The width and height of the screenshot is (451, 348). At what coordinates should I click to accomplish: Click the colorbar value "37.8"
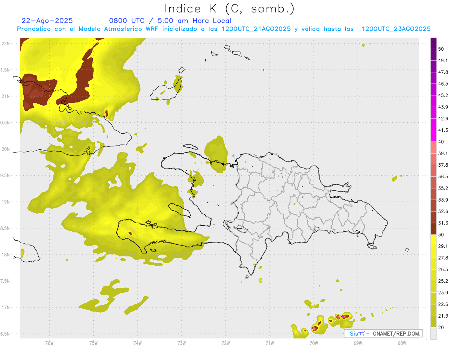pyautogui.click(x=443, y=165)
